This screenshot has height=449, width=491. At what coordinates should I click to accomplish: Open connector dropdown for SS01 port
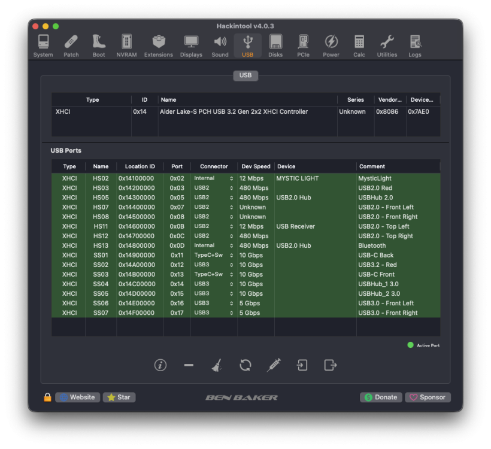[x=214, y=255]
